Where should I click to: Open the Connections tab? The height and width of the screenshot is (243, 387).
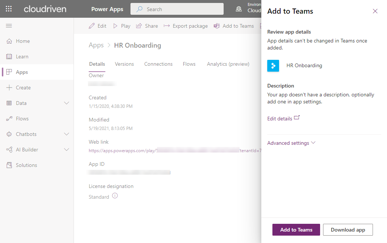[x=158, y=64]
